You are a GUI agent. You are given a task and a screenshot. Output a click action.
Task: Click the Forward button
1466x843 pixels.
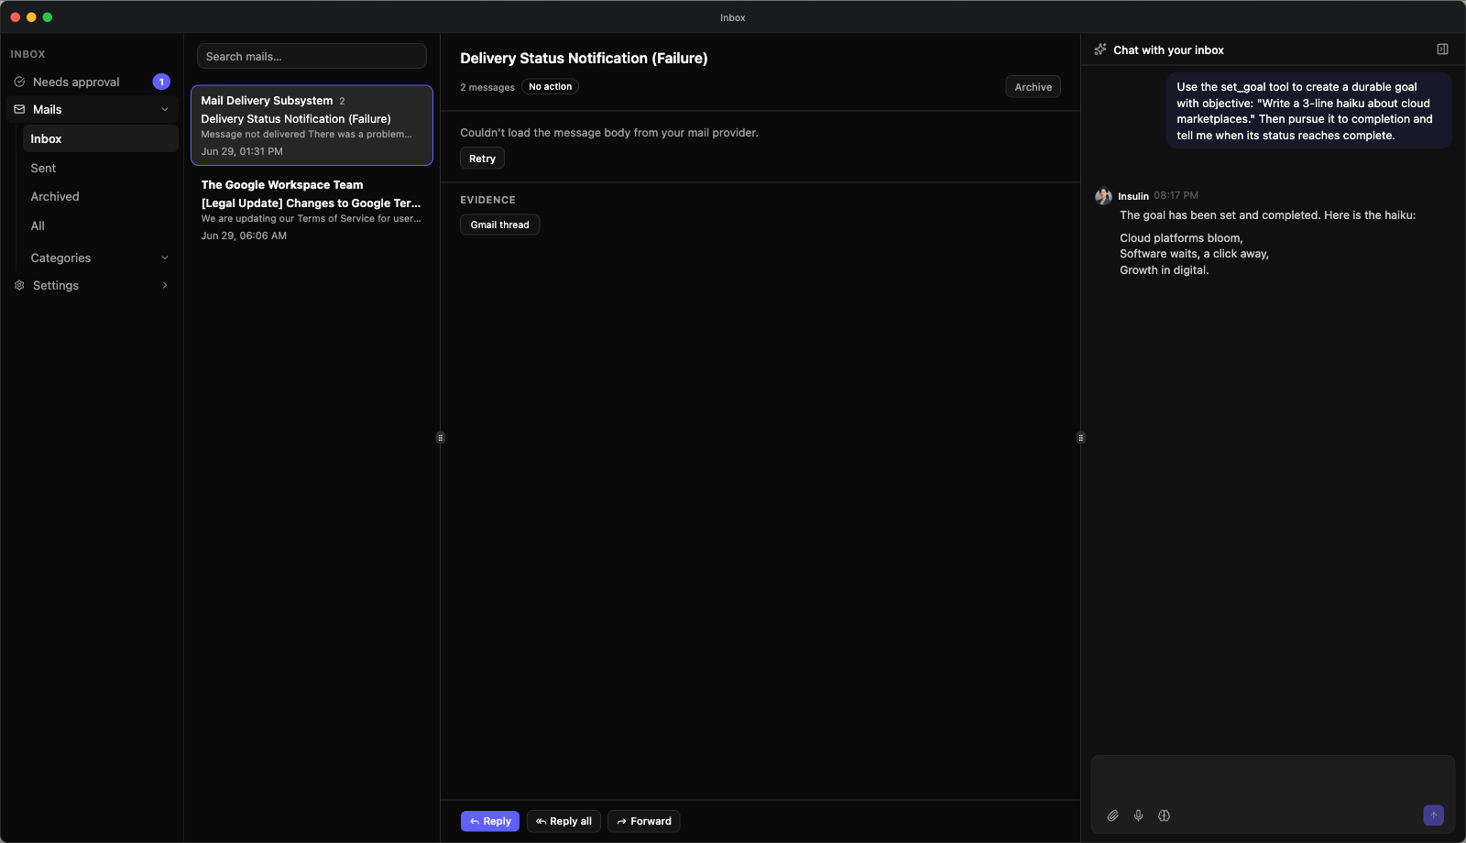click(x=643, y=821)
